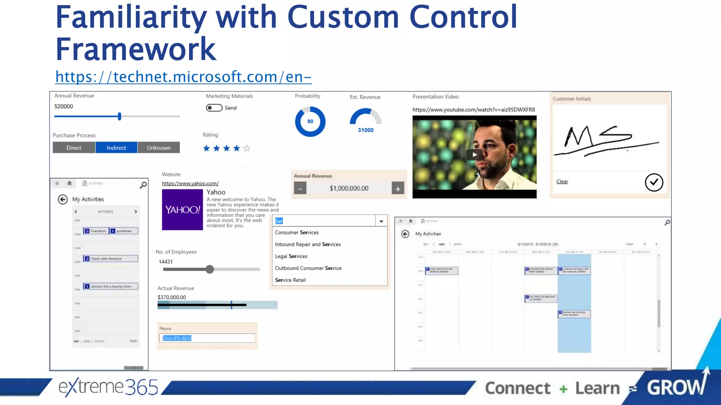Click the Yahoo logo preview thumbnail
This screenshot has width=721, height=405.
tap(182, 210)
